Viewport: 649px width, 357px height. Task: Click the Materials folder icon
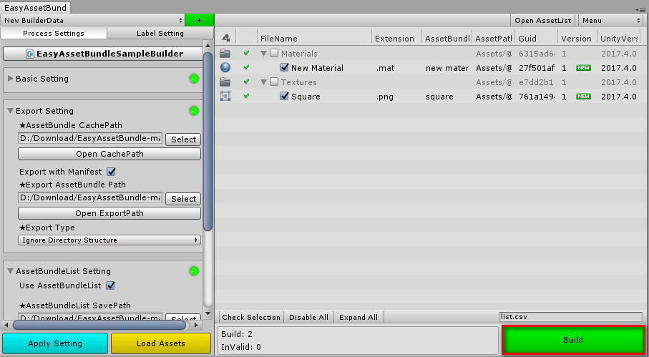coord(225,54)
